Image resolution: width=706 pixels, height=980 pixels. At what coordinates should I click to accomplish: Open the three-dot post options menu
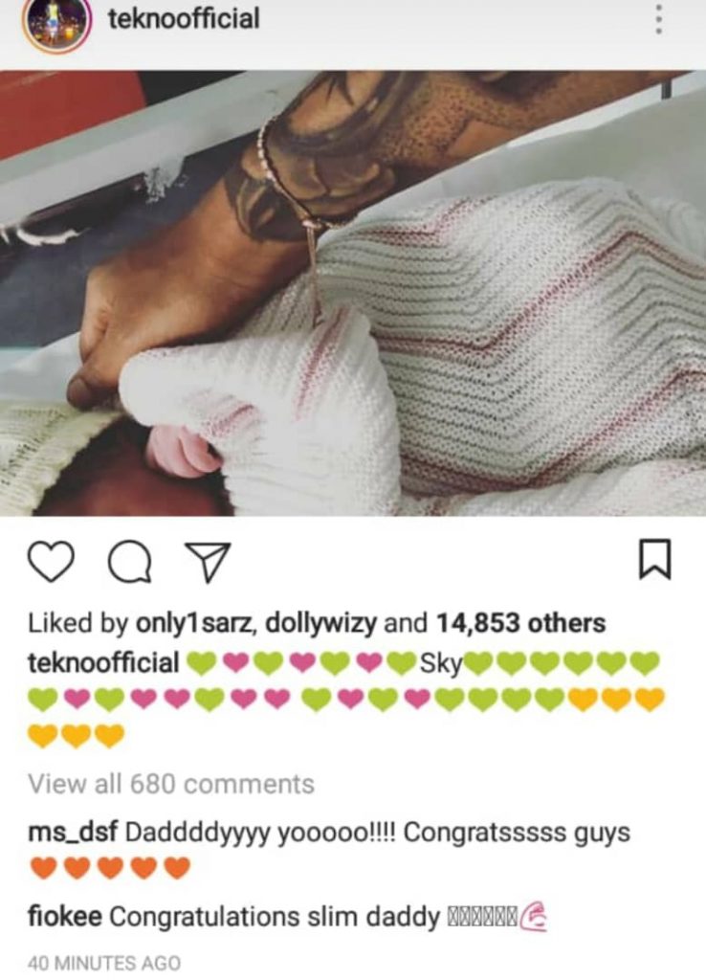(657, 21)
